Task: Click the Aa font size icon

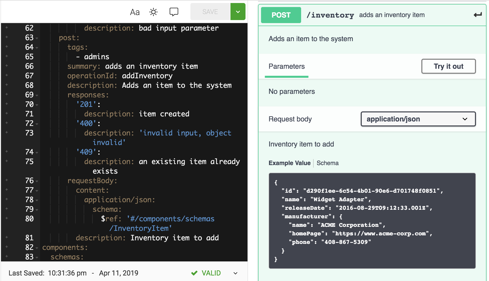Action: coord(135,12)
